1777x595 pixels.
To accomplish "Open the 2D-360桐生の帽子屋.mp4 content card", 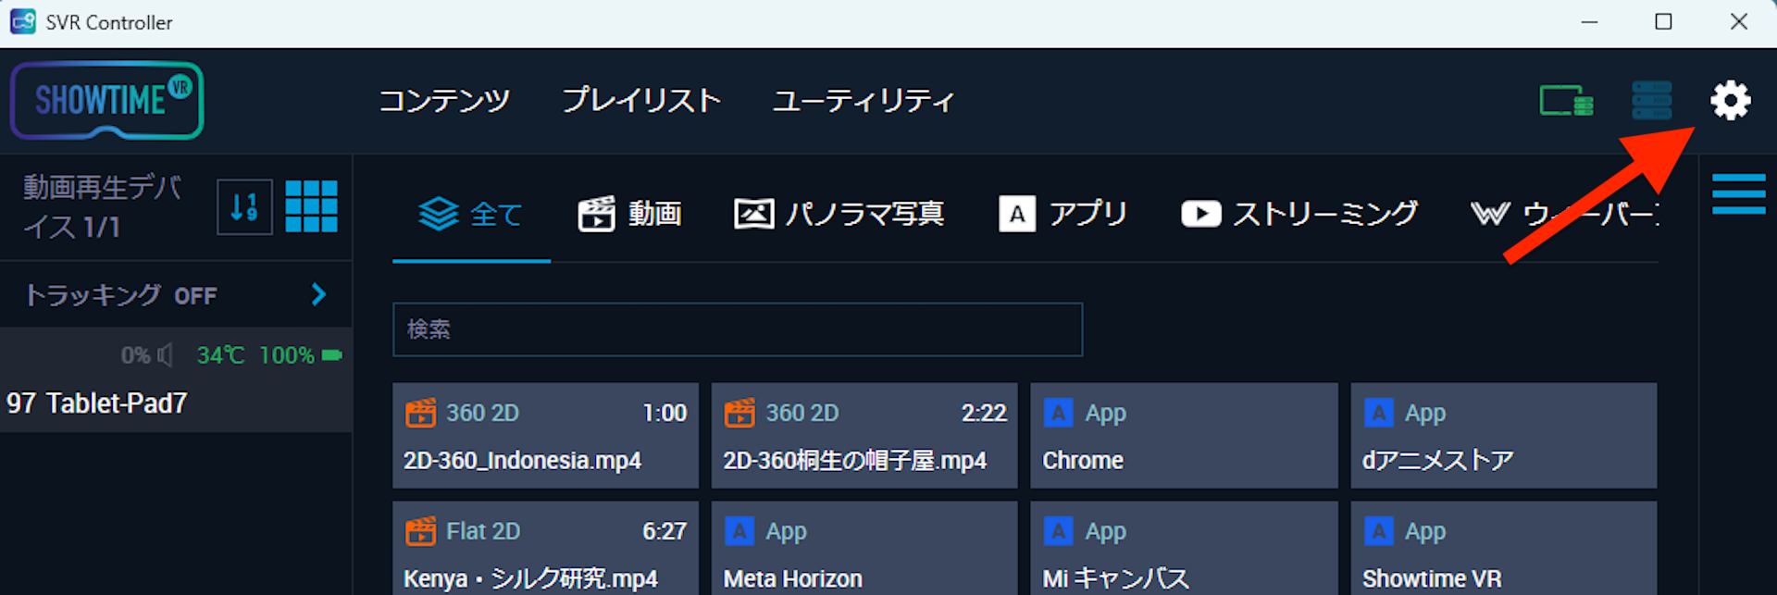I will [x=864, y=436].
